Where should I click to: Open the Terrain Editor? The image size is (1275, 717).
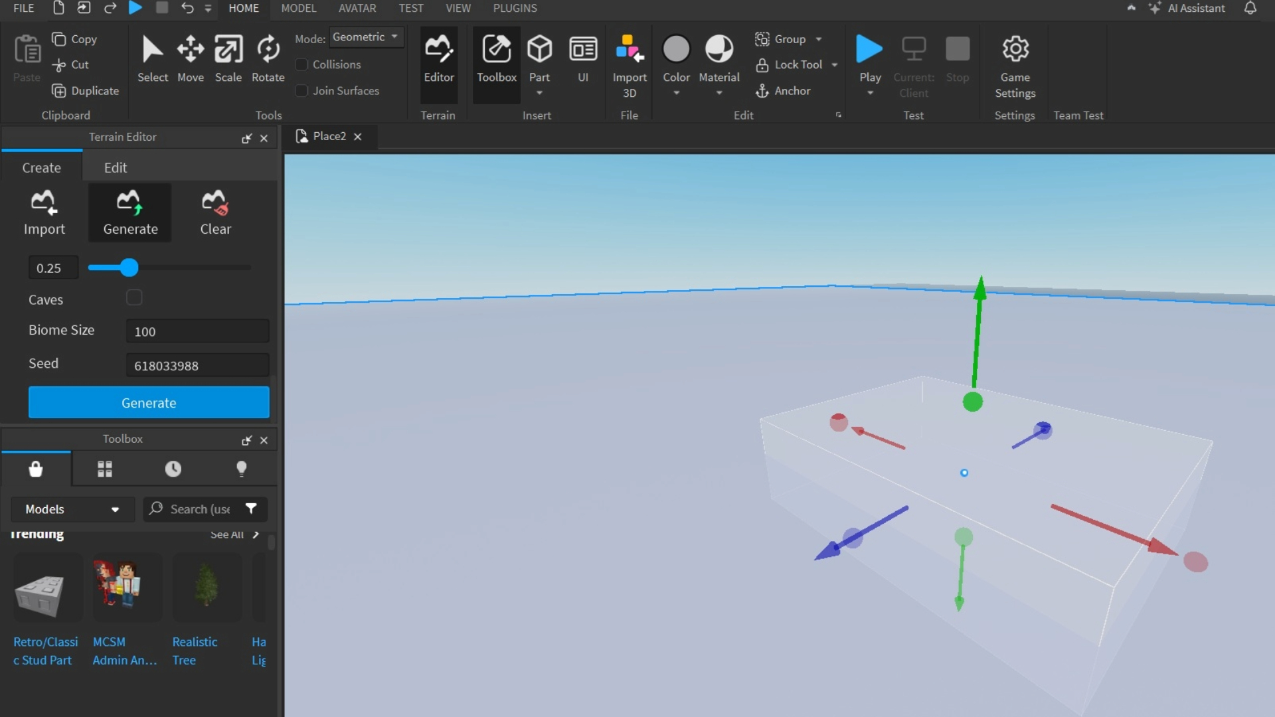pos(438,63)
